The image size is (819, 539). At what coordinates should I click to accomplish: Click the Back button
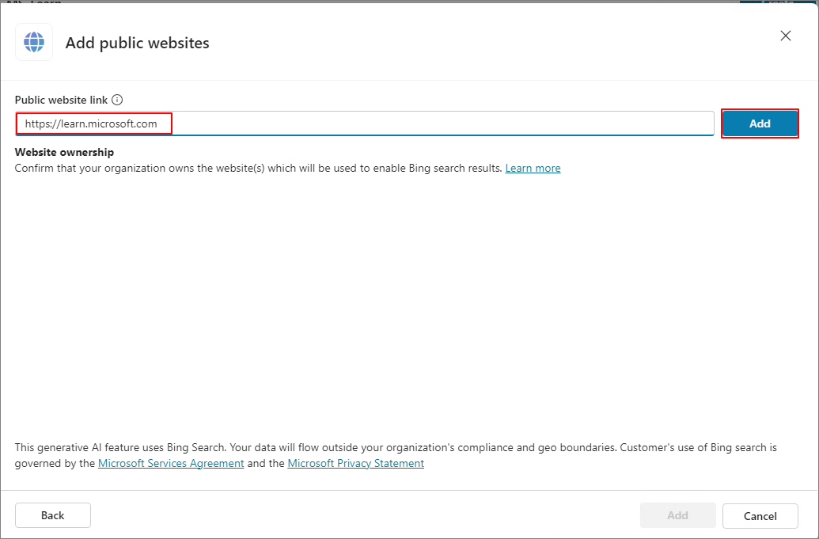(x=53, y=515)
